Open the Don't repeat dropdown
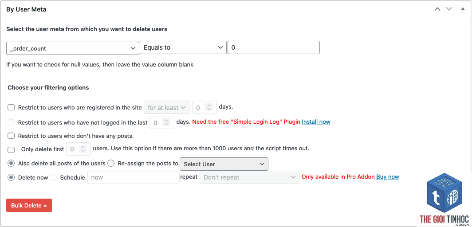Image resolution: width=472 pixels, height=227 pixels. pyautogui.click(x=250, y=177)
